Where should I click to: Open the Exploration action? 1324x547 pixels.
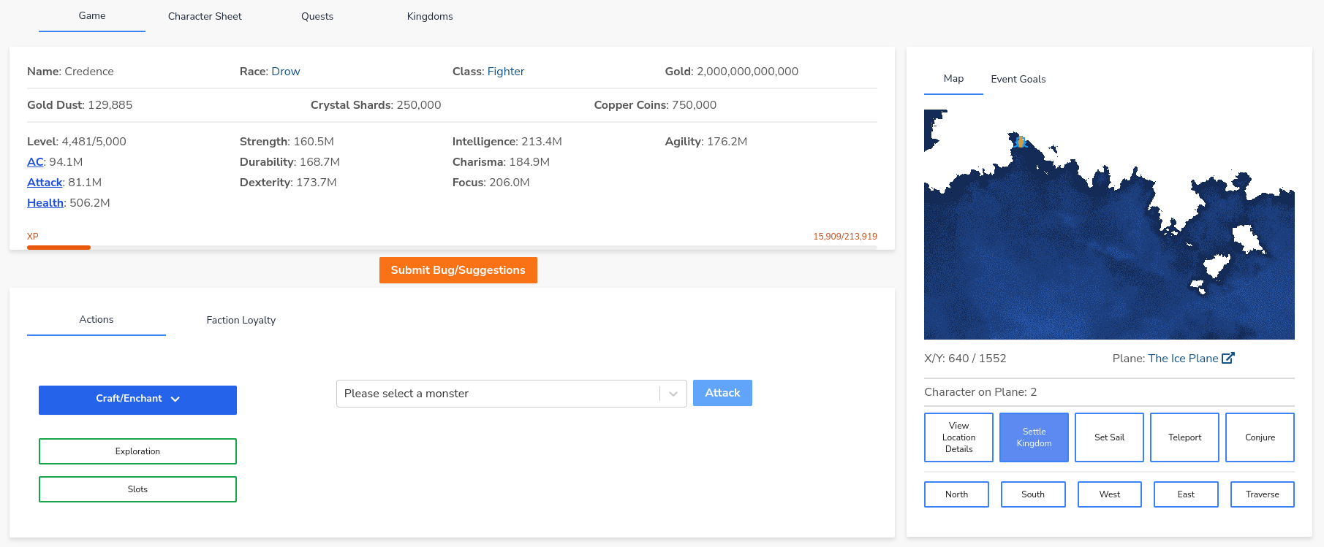(137, 451)
